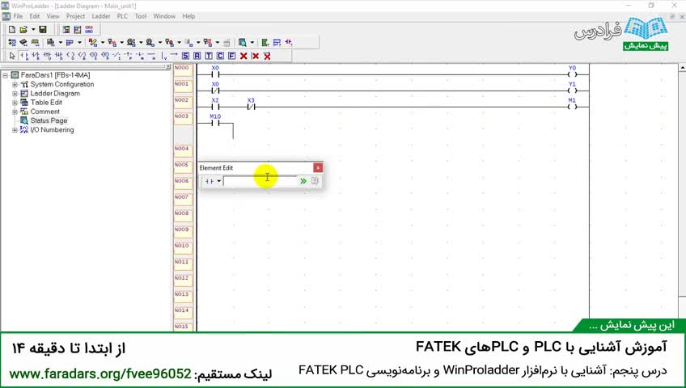This screenshot has width=686, height=388.
Task: Close the project tree panel
Action: (168, 67)
